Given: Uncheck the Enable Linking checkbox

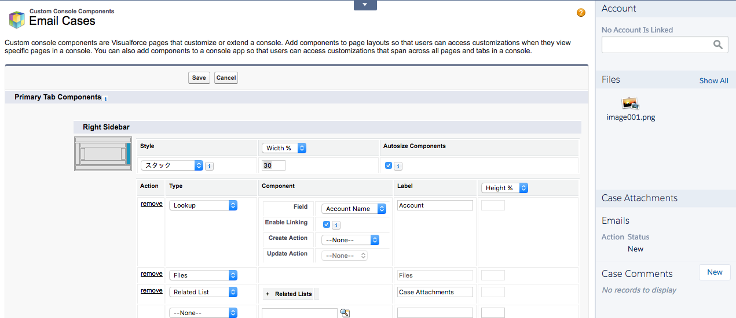Looking at the screenshot, I should (x=327, y=224).
